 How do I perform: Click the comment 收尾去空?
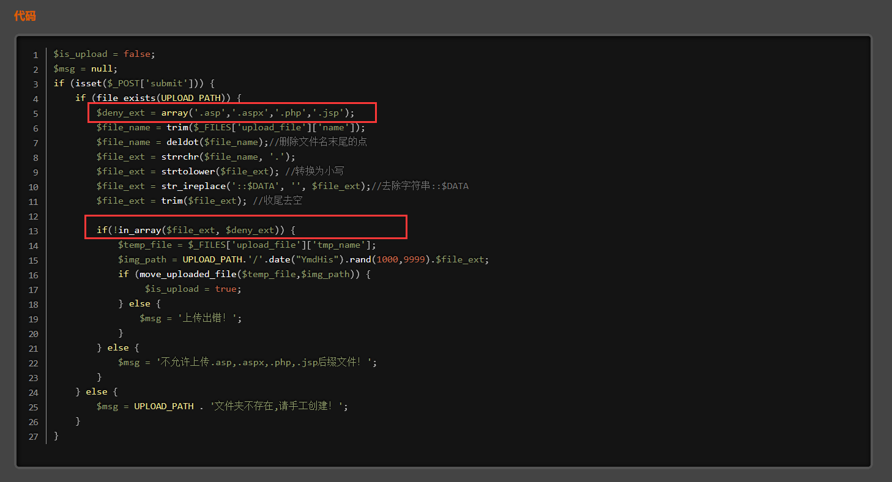tap(277, 201)
